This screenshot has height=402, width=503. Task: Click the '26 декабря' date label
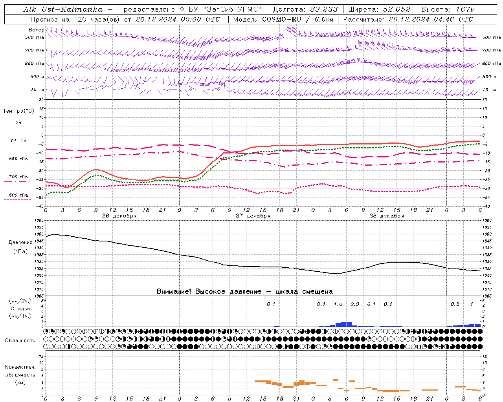click(x=119, y=216)
